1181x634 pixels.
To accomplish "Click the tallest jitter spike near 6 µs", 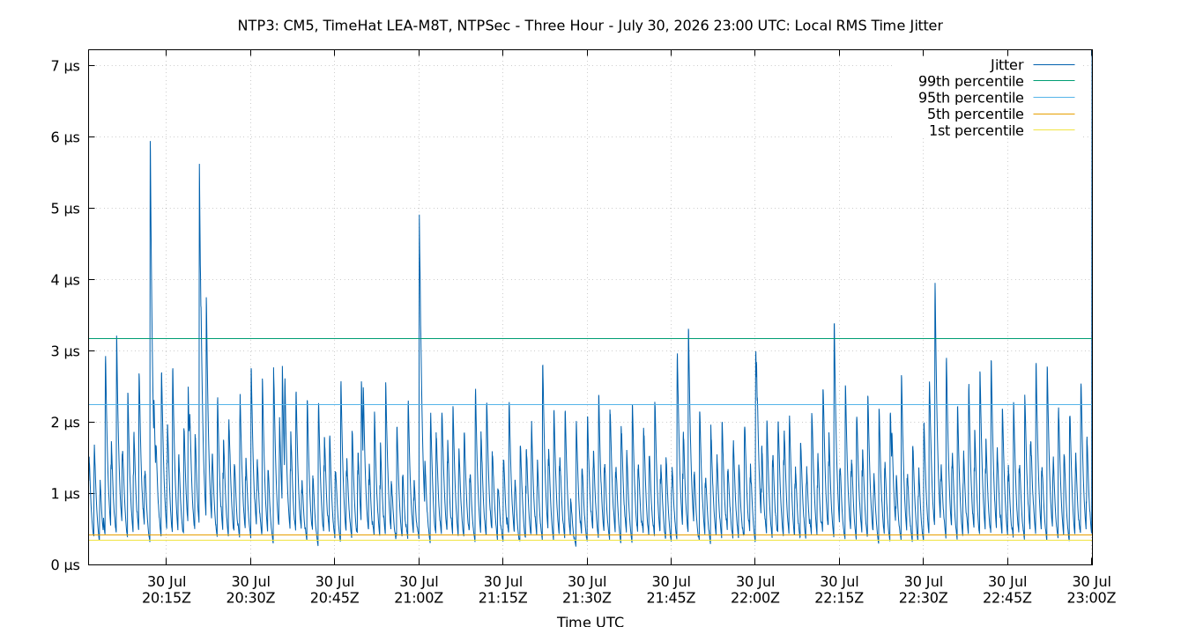I will 150,142.
